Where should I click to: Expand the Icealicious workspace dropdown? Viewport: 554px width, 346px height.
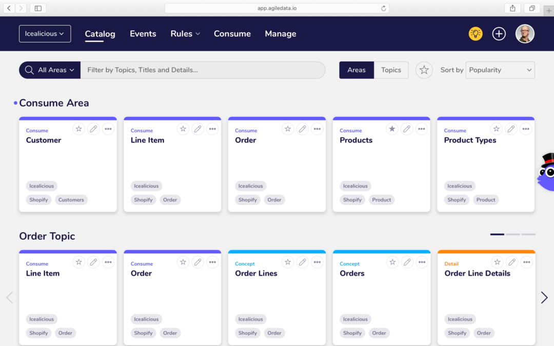tap(45, 34)
